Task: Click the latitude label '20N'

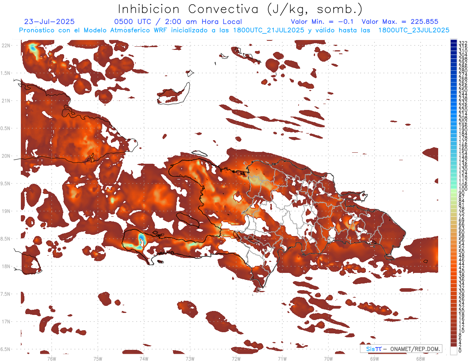Action: (6, 156)
